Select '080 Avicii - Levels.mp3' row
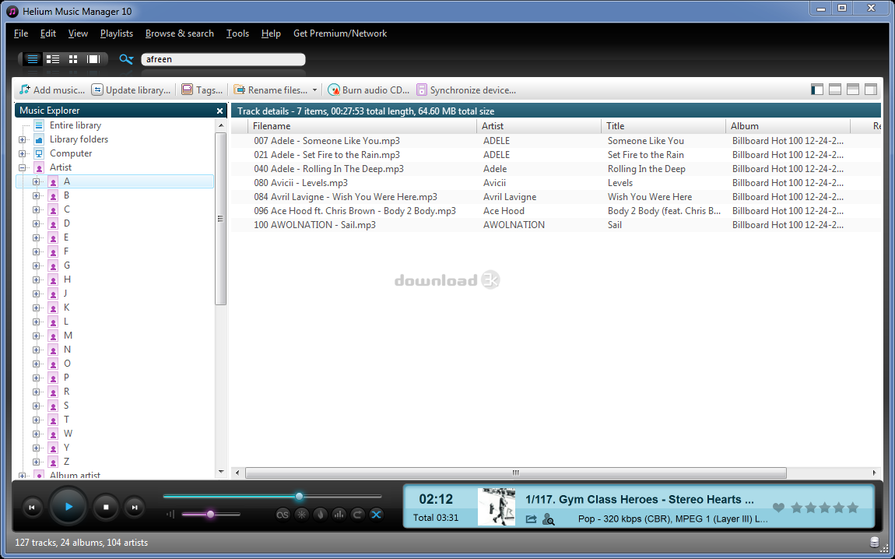This screenshot has width=895, height=559. pyautogui.click(x=556, y=183)
